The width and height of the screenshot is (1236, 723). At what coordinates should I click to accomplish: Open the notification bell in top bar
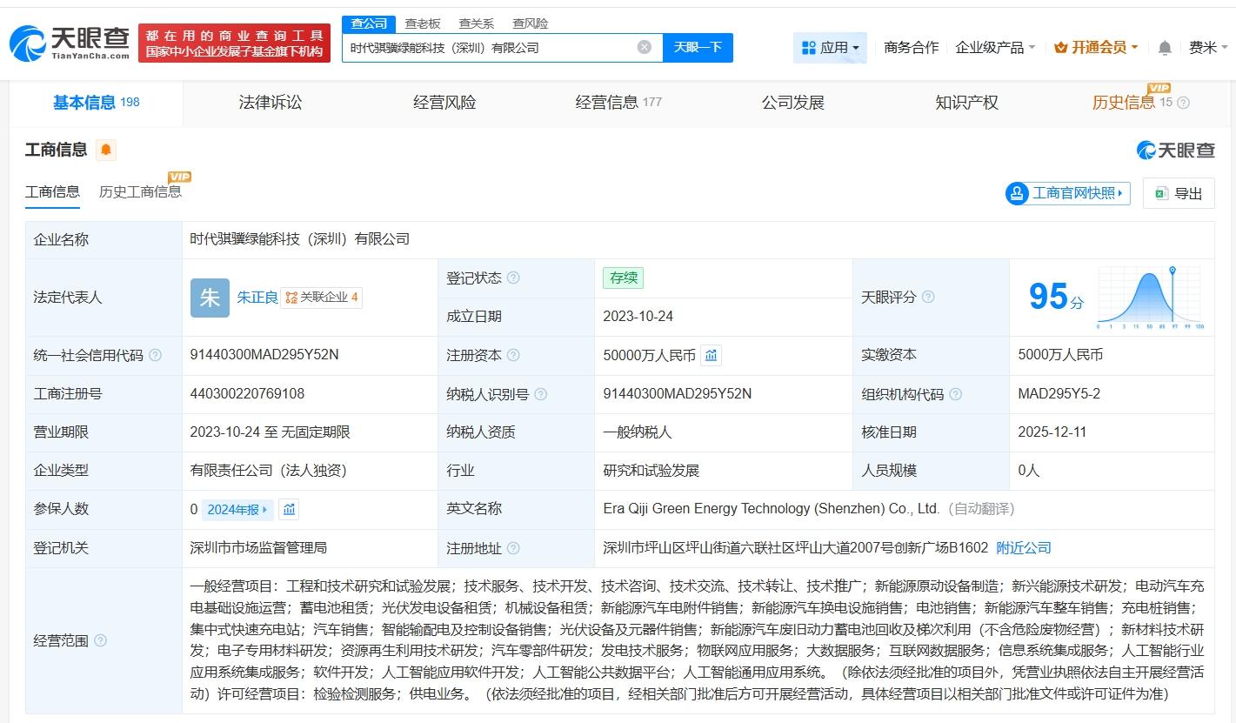(1163, 48)
